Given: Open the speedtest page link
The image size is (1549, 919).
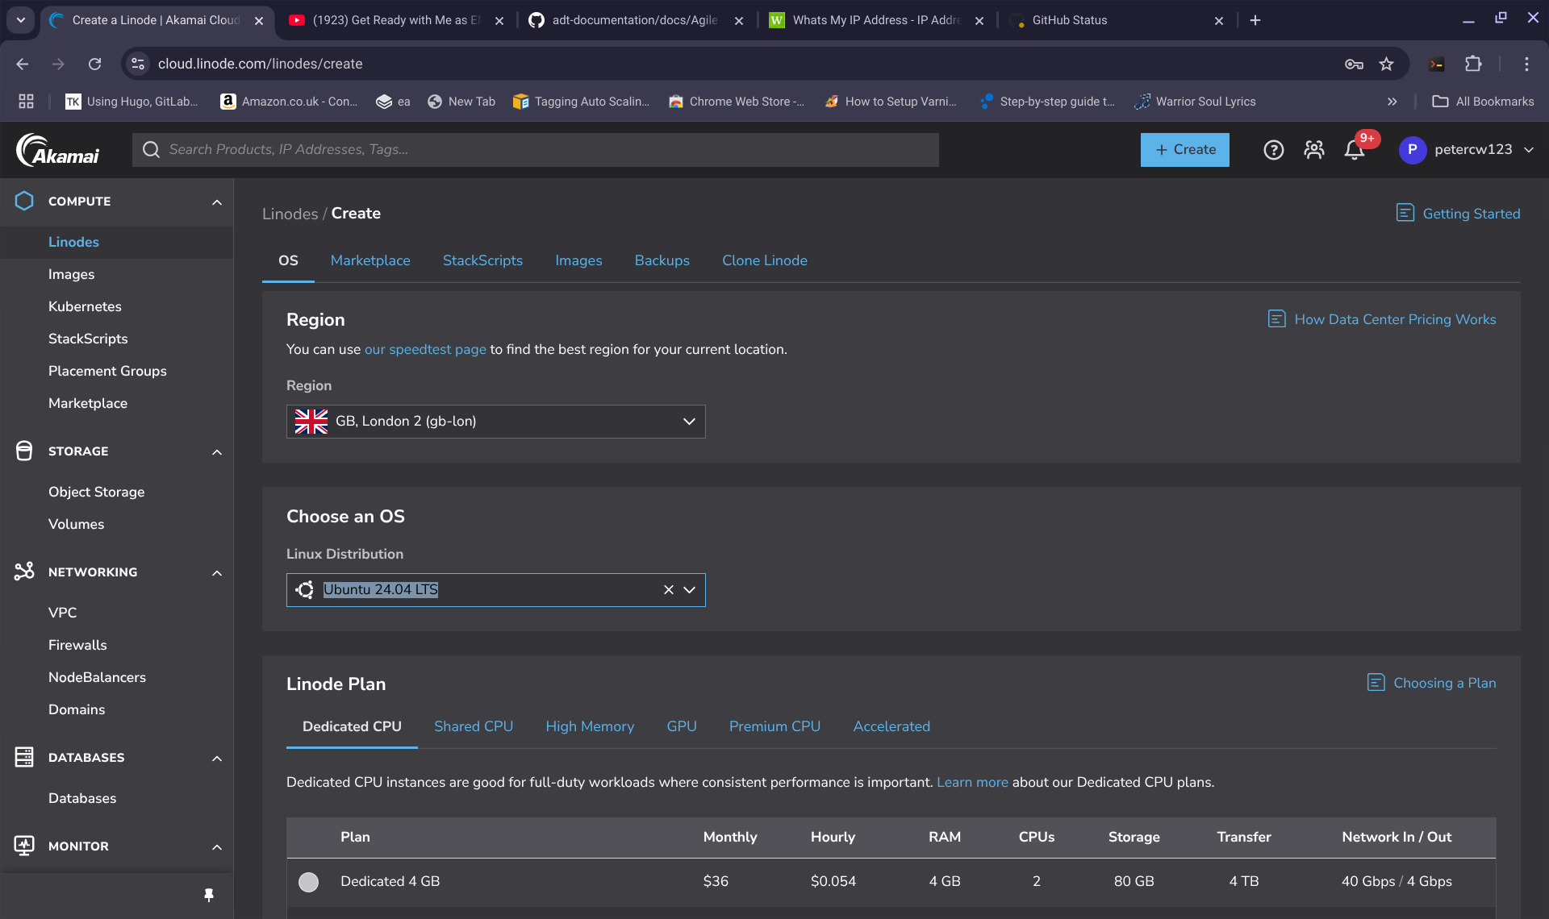Looking at the screenshot, I should (x=425, y=349).
